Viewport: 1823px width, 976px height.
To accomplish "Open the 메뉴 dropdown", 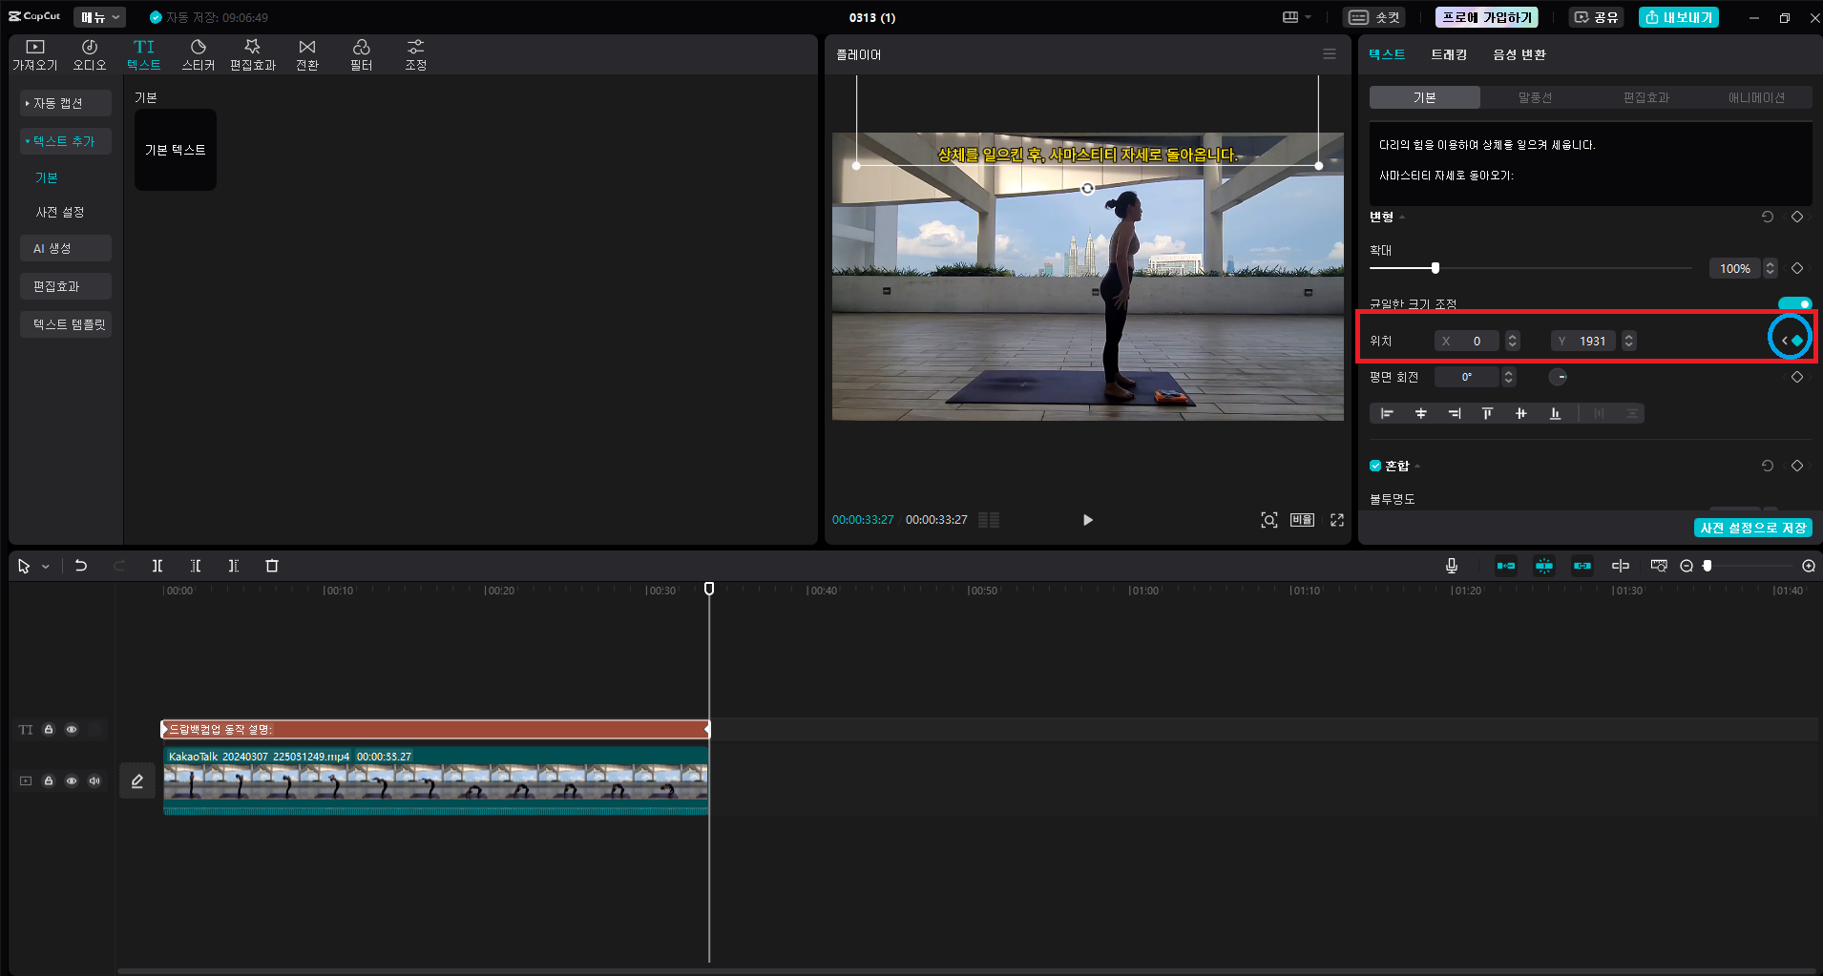I will point(100,17).
